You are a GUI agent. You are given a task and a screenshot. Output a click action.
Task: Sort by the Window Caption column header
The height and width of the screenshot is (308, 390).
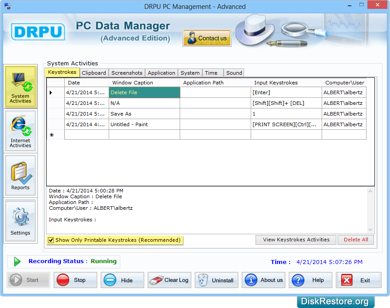144,83
